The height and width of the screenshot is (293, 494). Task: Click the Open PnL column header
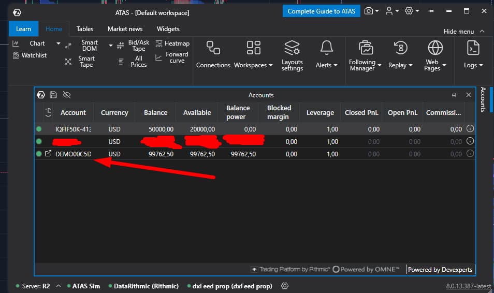pos(402,113)
